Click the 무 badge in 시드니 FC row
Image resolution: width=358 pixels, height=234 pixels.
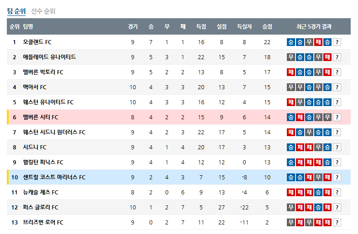click(318, 148)
